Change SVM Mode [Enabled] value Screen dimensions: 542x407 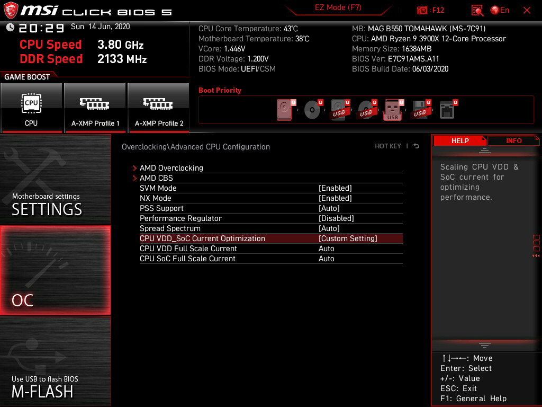335,188
